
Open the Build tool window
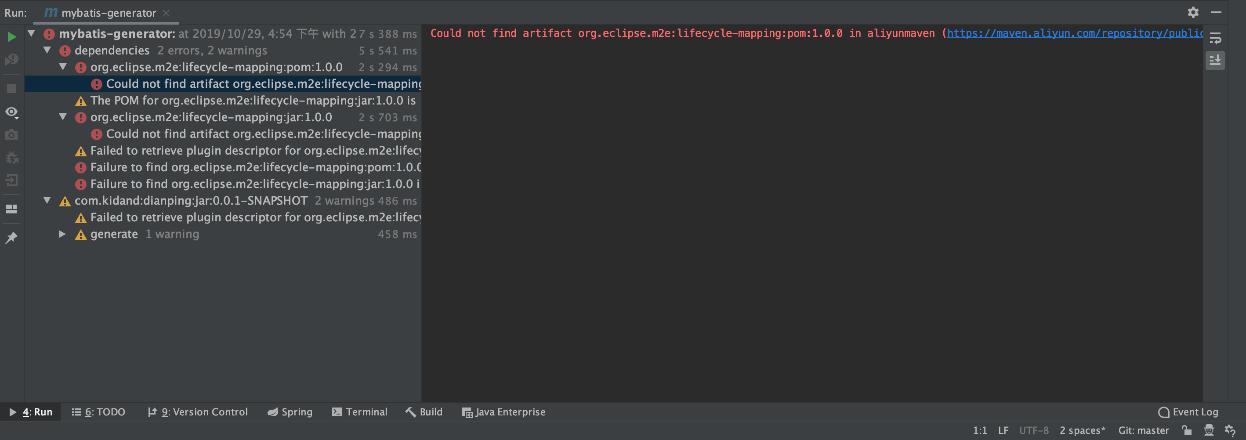[x=424, y=411]
